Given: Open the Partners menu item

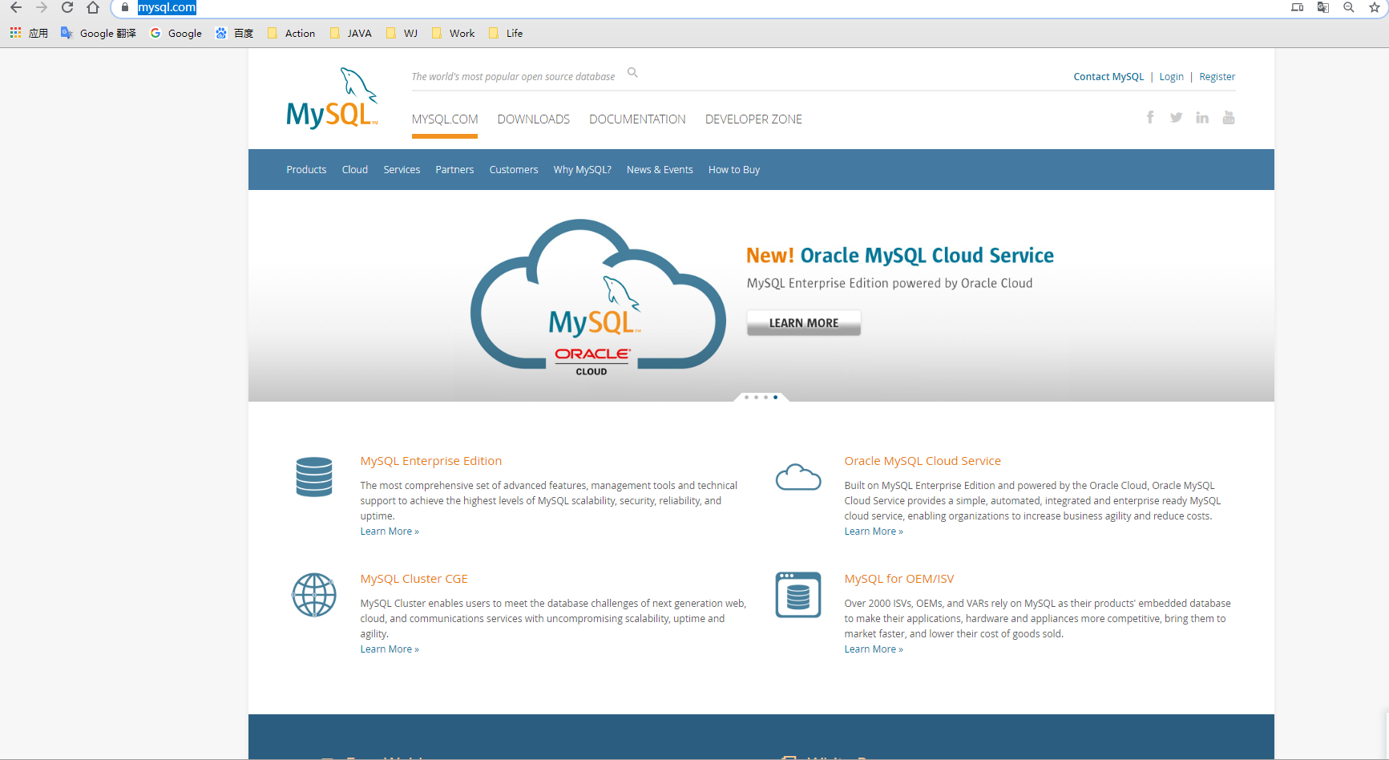Looking at the screenshot, I should 454,170.
